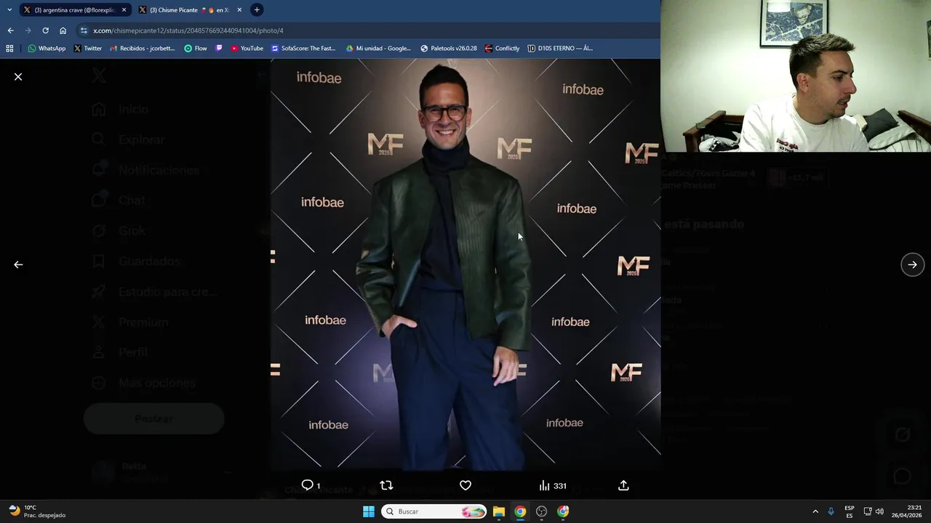The height and width of the screenshot is (523, 931).
Task: Open Google Chrome from the taskbar
Action: tap(520, 511)
